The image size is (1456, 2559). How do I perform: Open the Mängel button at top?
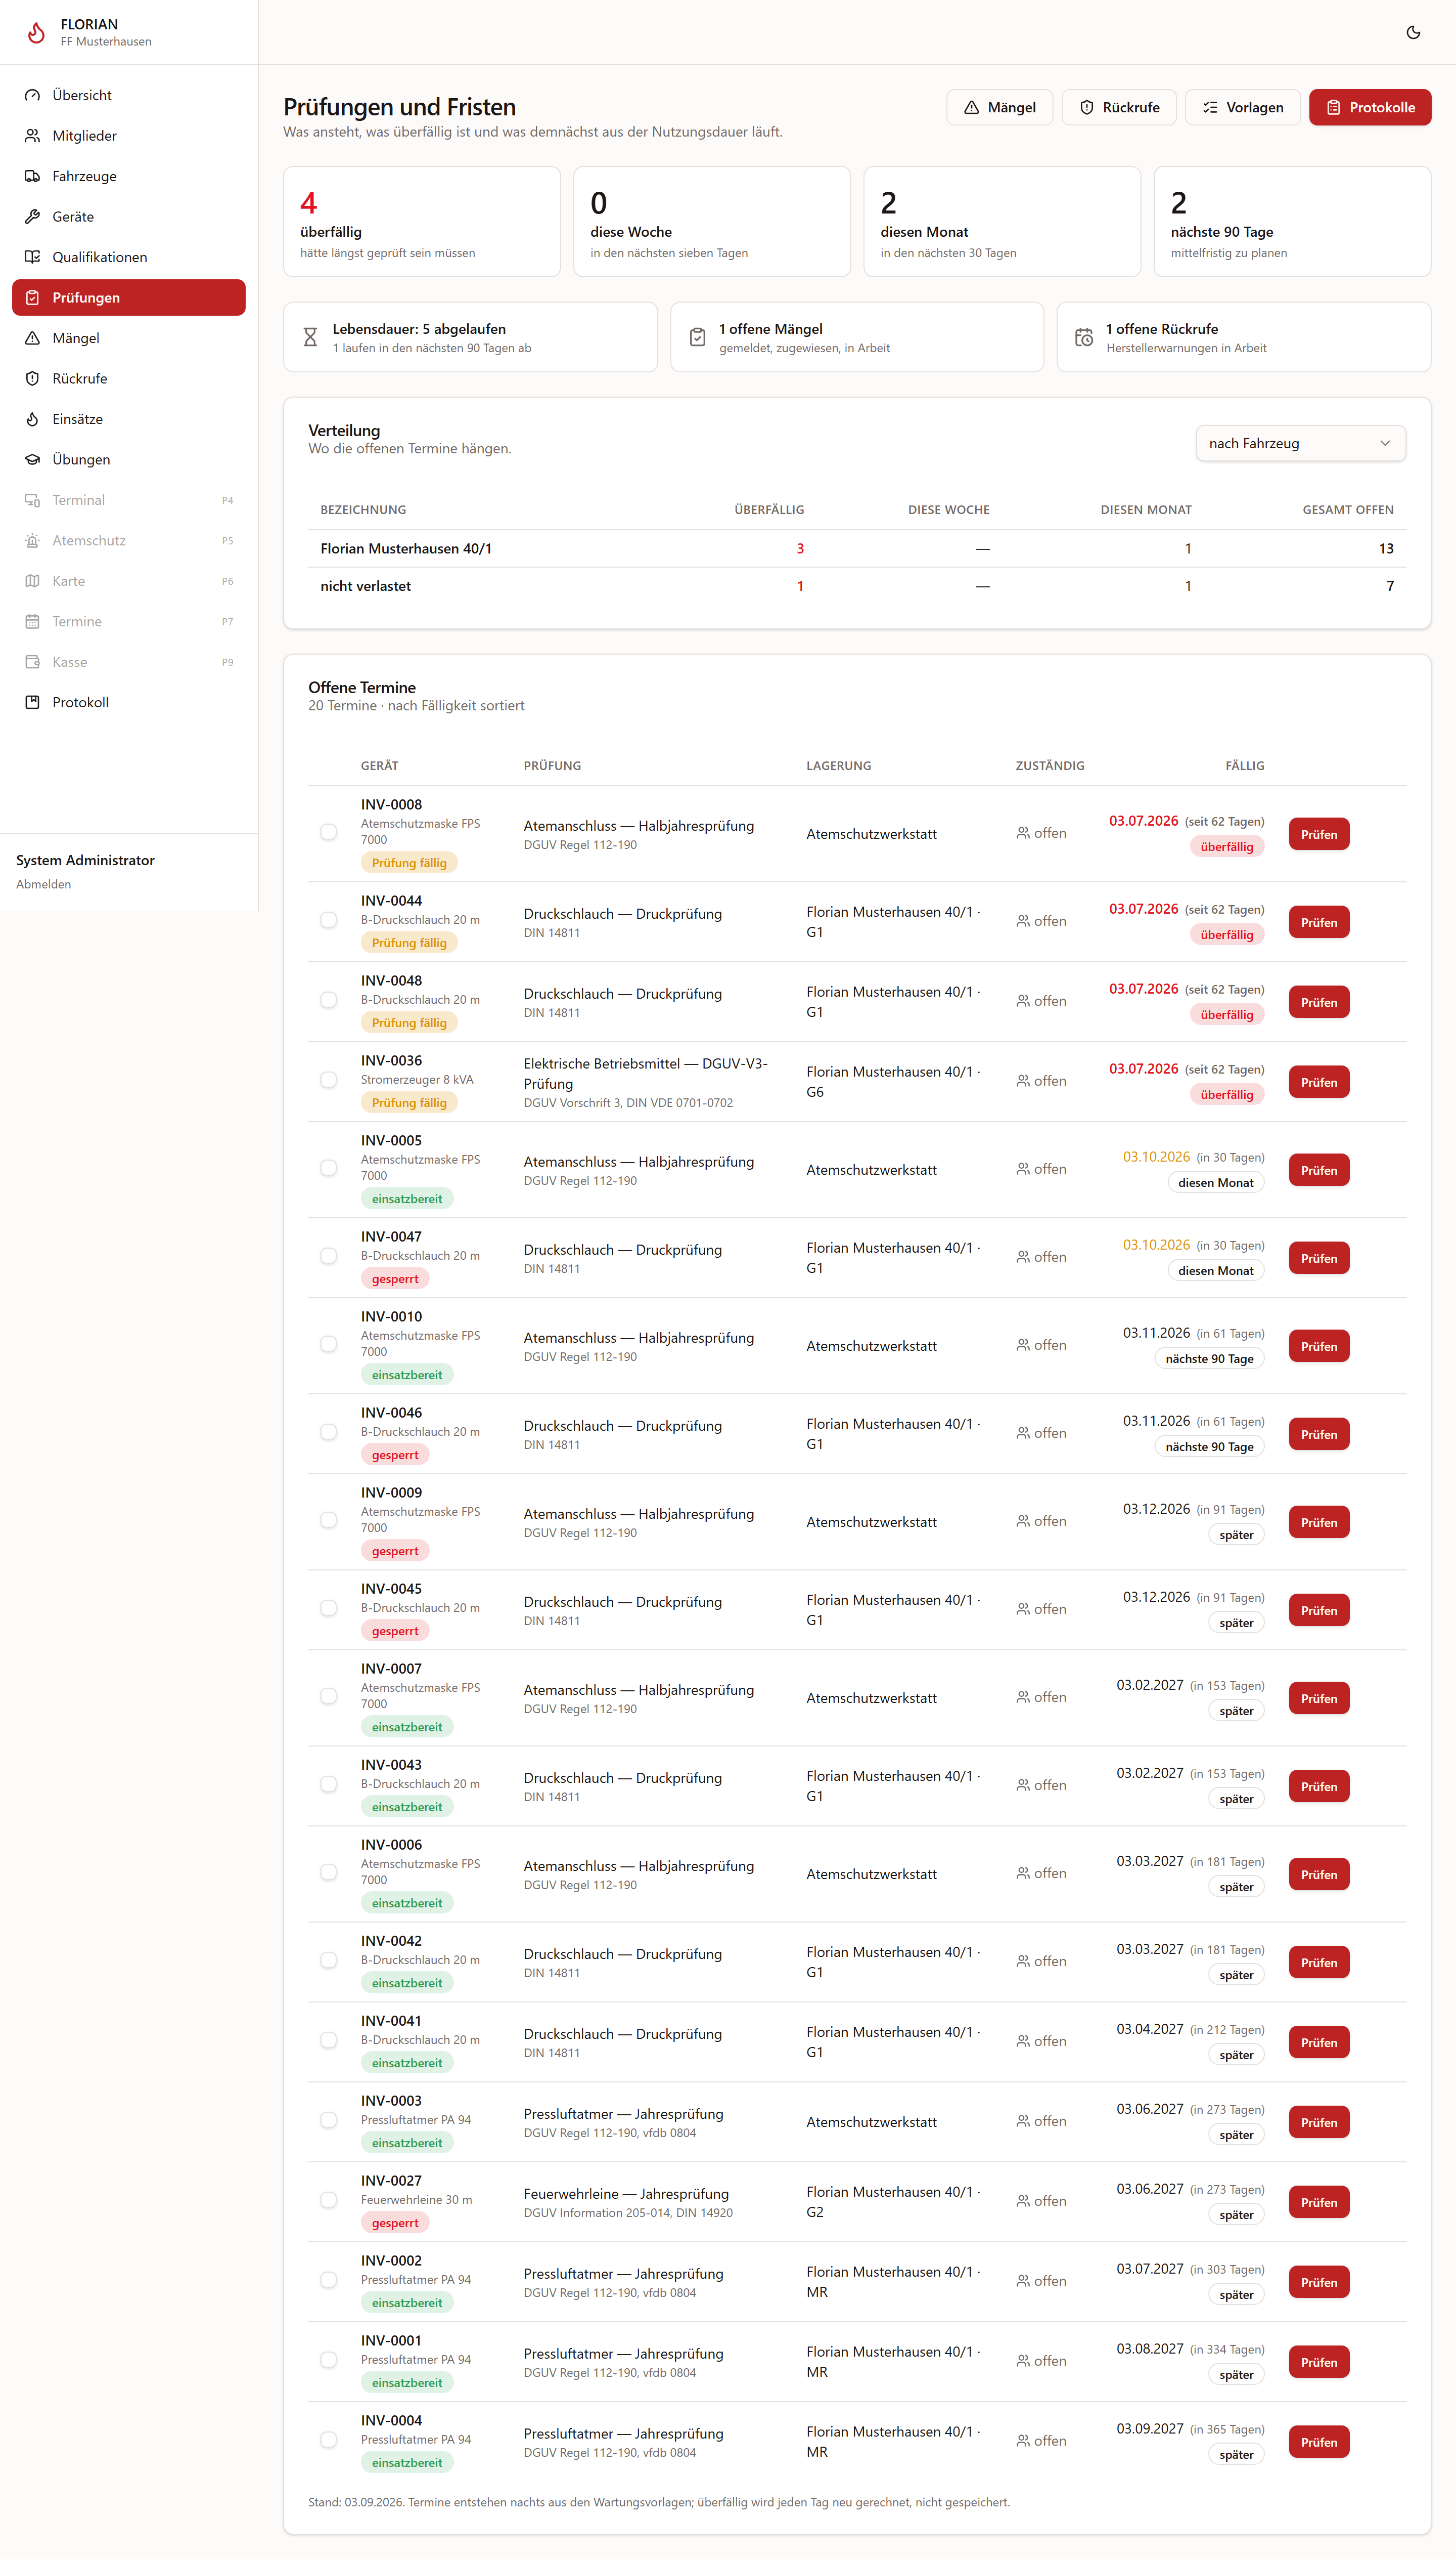pos(999,107)
